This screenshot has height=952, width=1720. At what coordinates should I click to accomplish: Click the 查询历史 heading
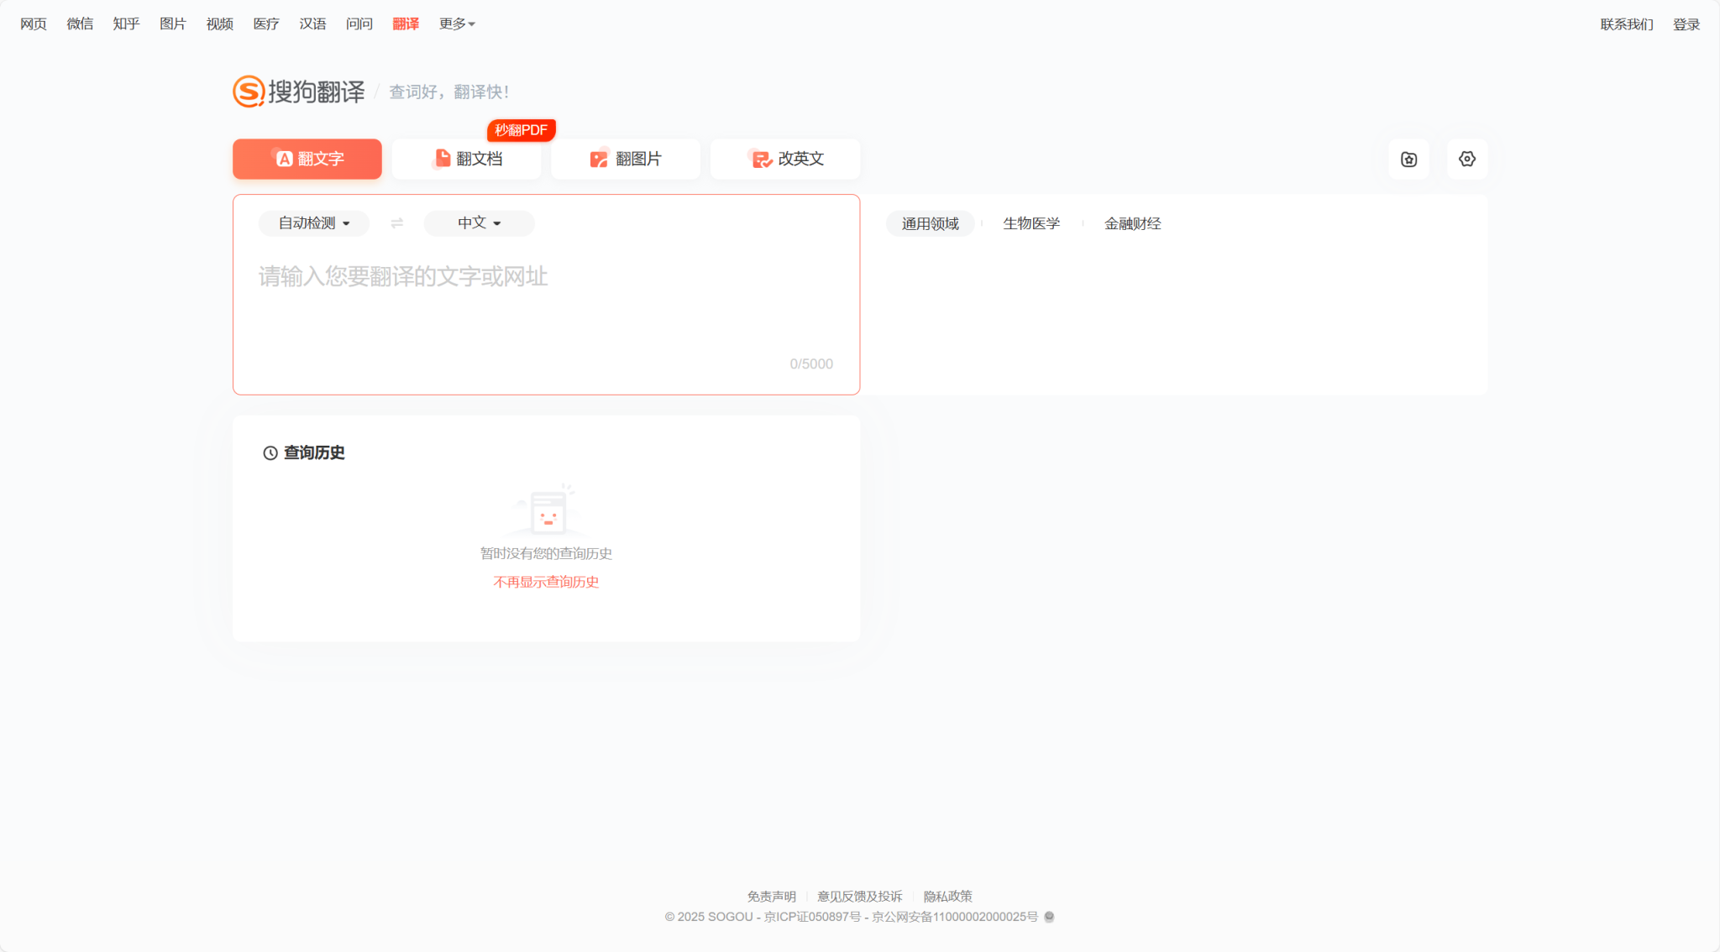tap(314, 453)
